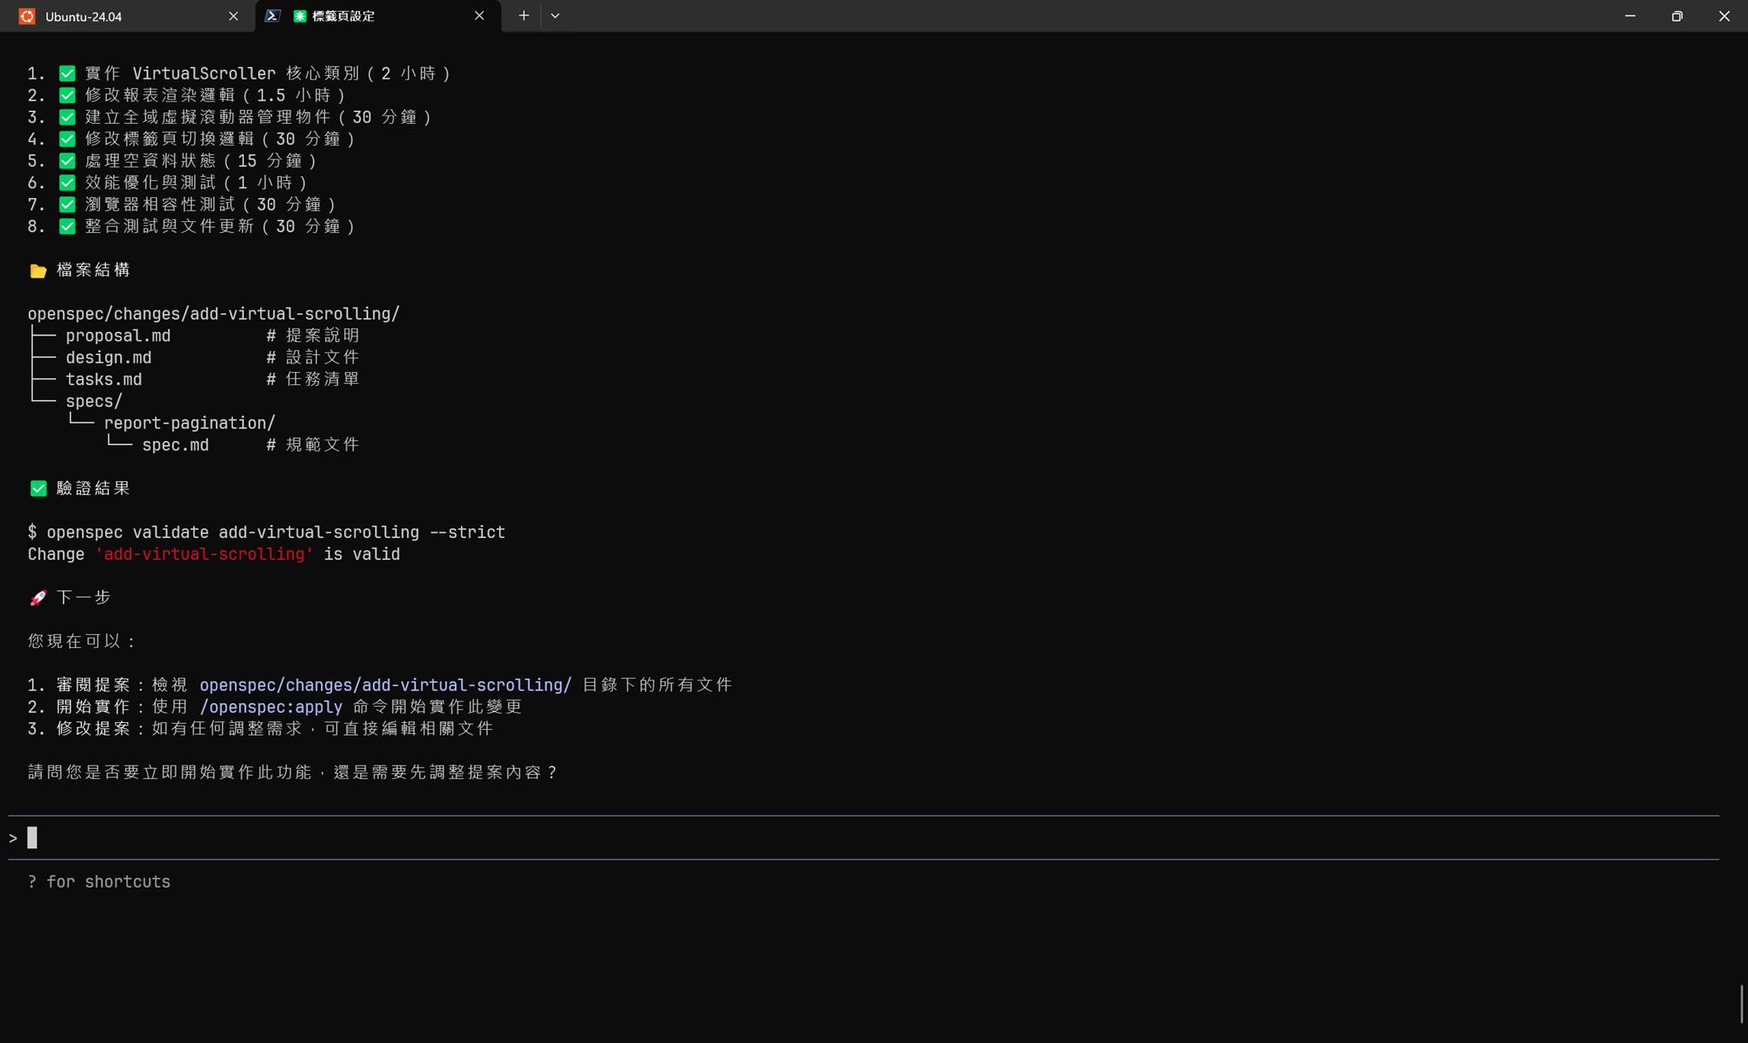Close the Ubuntu-24.04 tab
1748x1043 pixels.
[233, 16]
